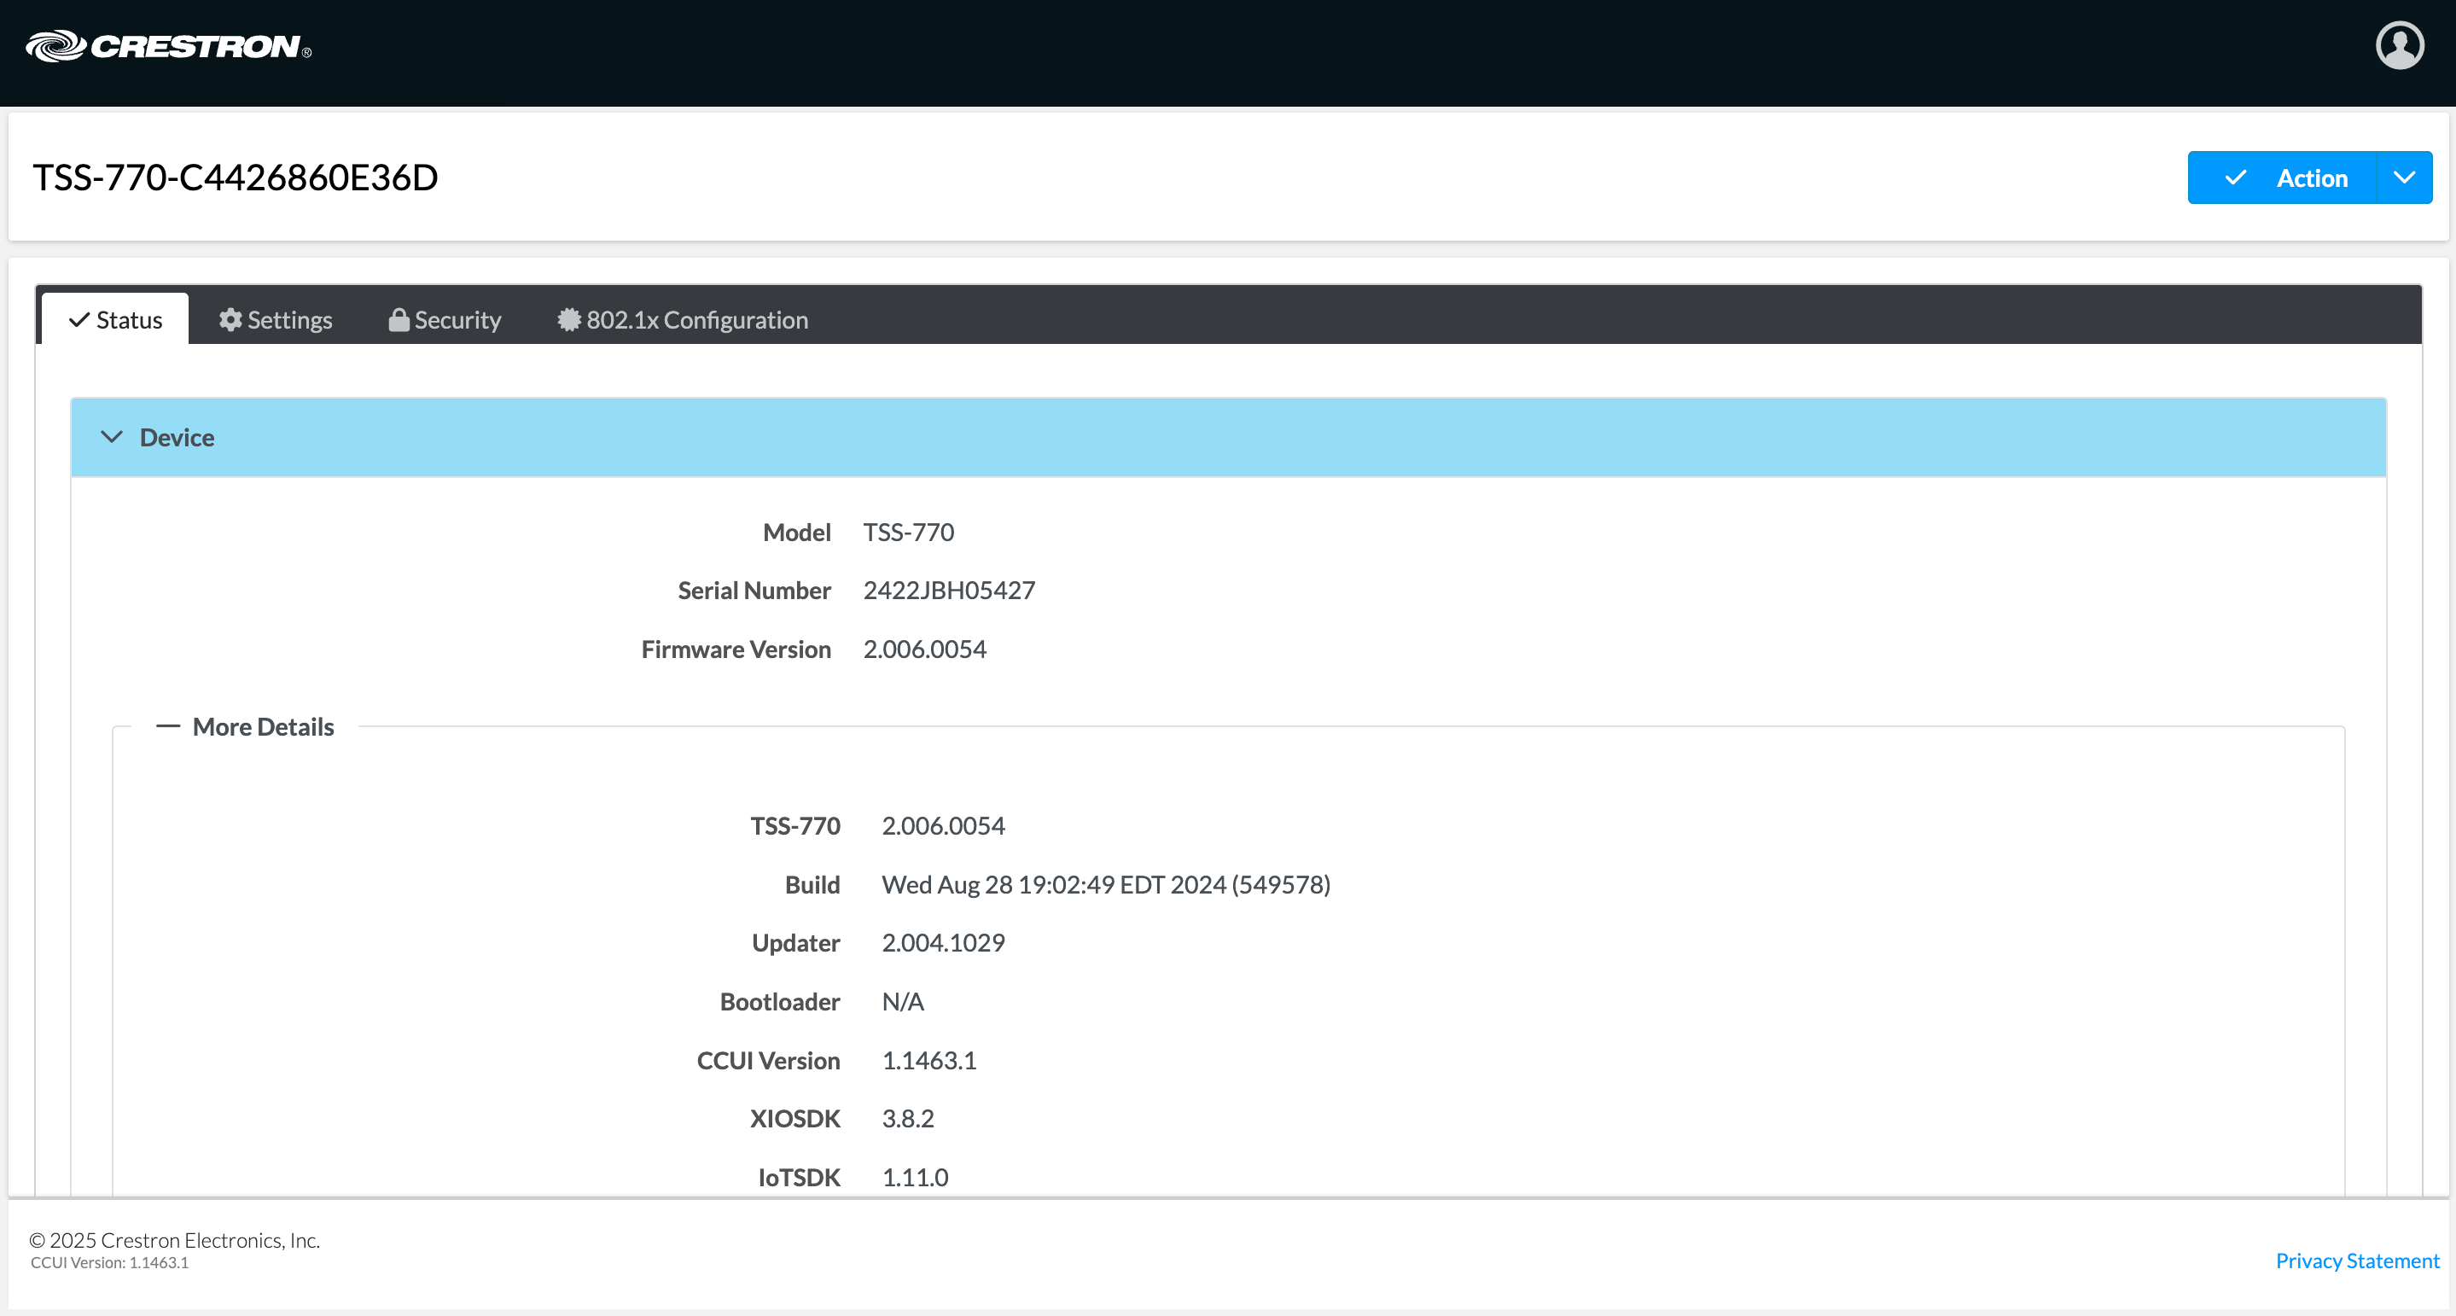This screenshot has width=2456, height=1316.
Task: Open the Privacy Statement link
Action: pos(2357,1261)
